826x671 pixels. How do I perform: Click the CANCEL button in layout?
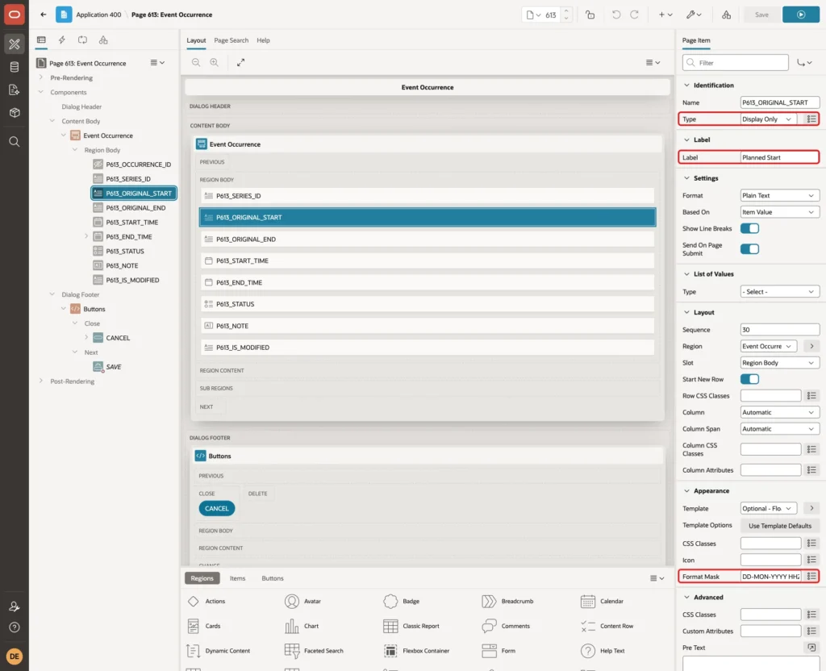coord(216,508)
